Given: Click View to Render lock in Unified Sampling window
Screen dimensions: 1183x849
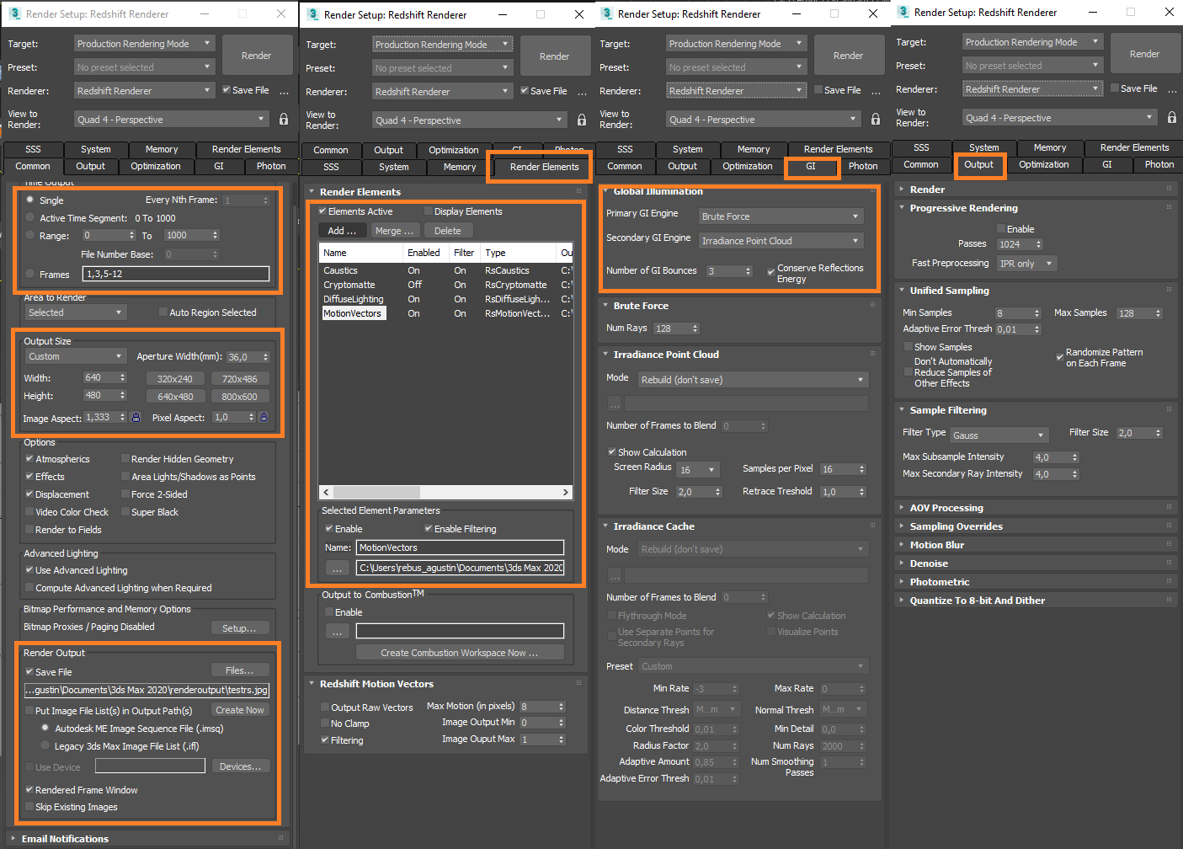Looking at the screenshot, I should coord(1172,118).
